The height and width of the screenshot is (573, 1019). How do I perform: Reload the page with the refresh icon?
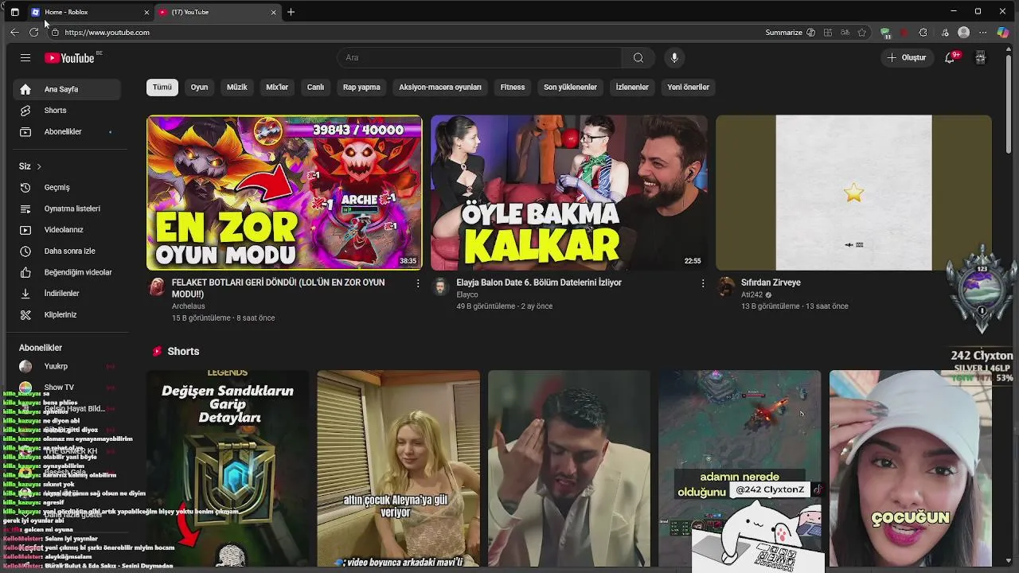pos(33,33)
